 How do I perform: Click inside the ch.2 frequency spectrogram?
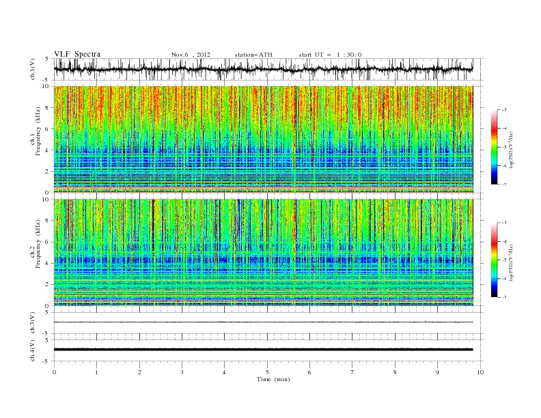click(263, 253)
